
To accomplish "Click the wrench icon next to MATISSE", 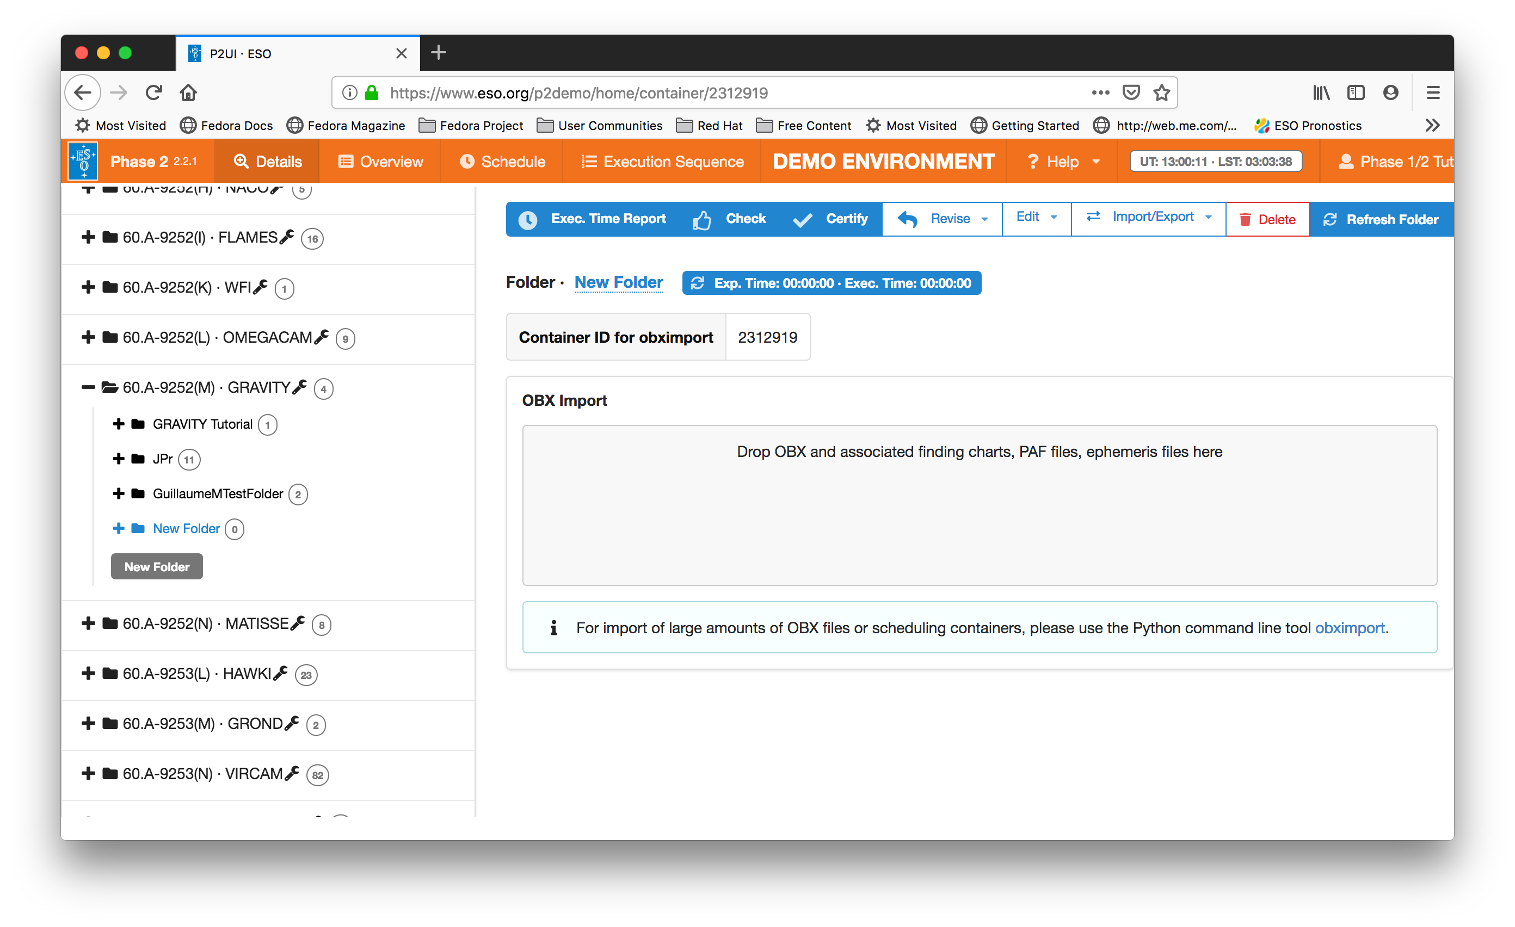I will coord(298,623).
